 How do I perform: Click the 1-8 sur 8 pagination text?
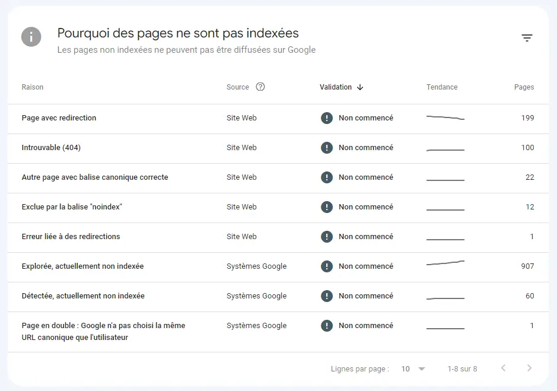[x=462, y=369]
